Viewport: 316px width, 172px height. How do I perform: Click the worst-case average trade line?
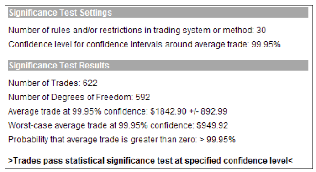point(118,125)
